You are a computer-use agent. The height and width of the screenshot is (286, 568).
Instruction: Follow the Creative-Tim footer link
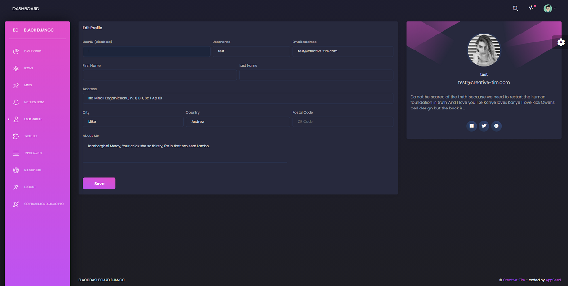(514, 280)
